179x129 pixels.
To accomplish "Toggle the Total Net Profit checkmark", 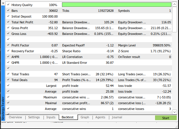I will pos(8,22).
